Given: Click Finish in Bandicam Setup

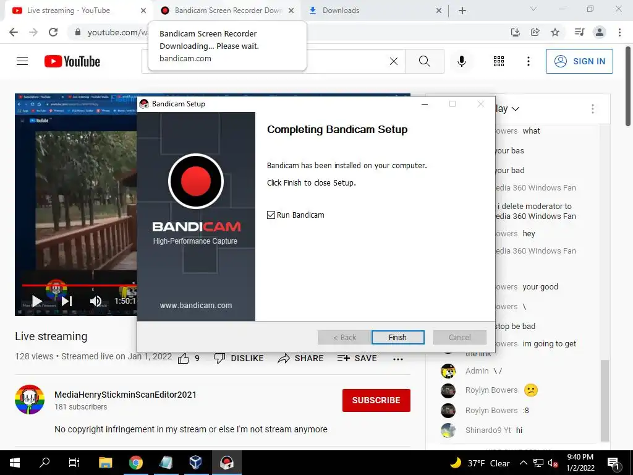Looking at the screenshot, I should [397, 337].
